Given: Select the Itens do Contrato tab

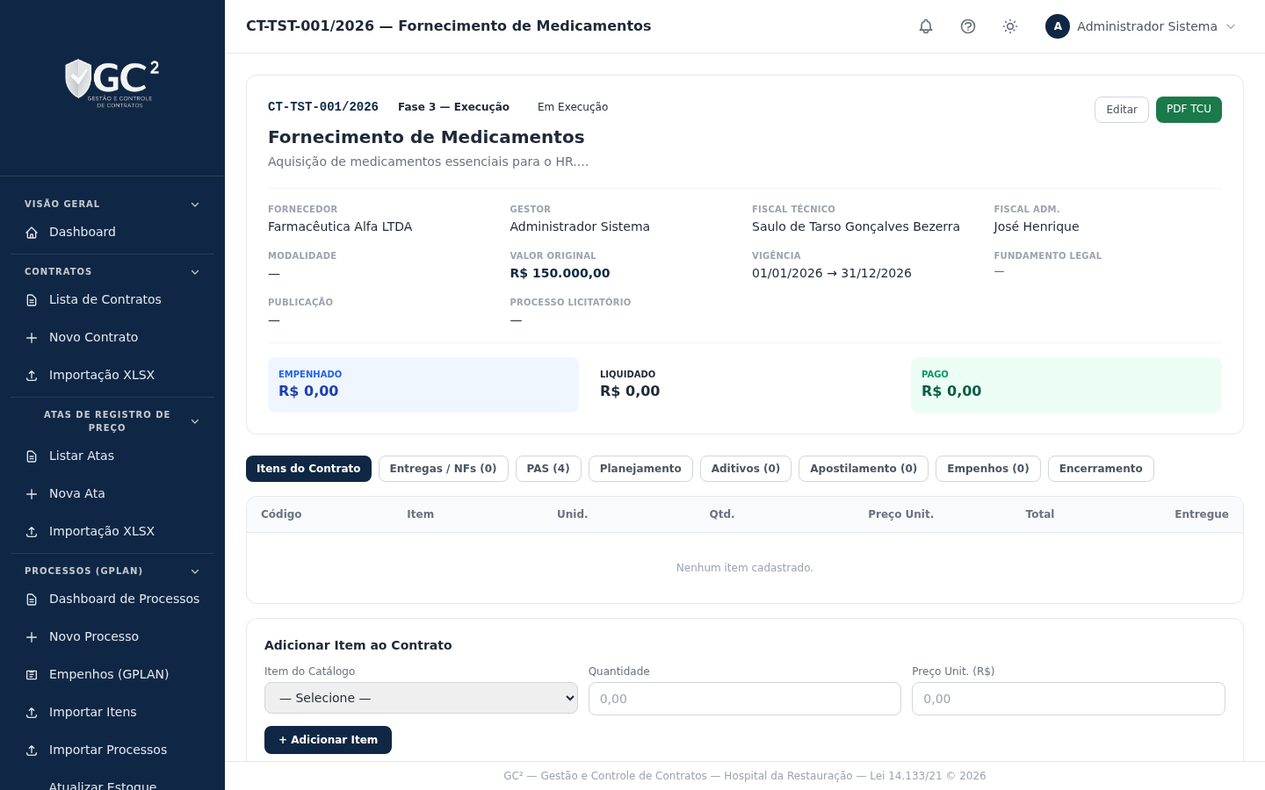Looking at the screenshot, I should 308,469.
